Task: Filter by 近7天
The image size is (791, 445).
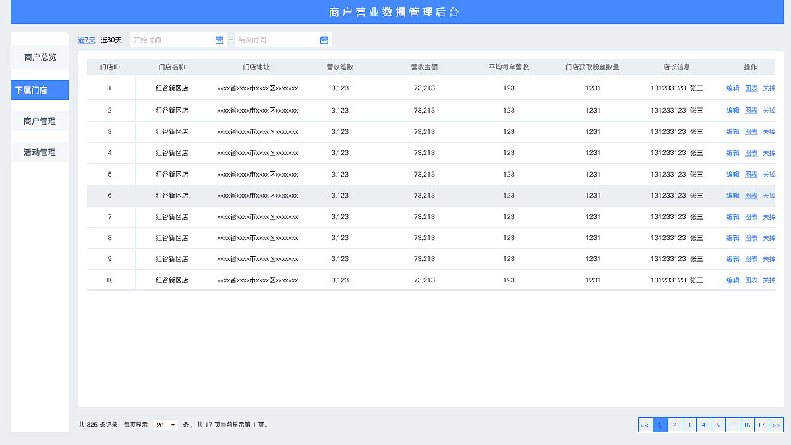Action: 87,40
